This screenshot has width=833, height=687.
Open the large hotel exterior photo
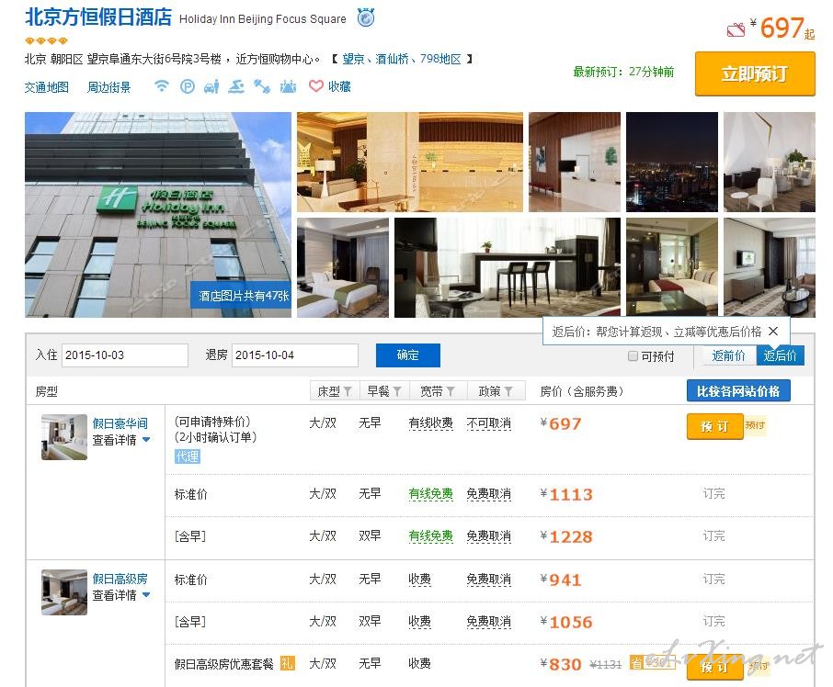158,214
